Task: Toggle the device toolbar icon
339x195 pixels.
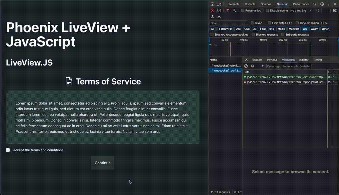Action: pyautogui.click(x=219, y=4)
